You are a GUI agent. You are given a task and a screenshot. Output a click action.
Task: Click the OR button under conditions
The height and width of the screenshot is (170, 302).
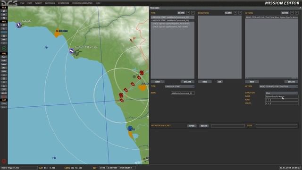click(x=219, y=82)
